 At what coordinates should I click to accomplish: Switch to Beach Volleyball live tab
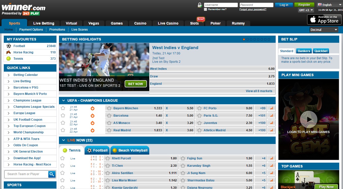(x=130, y=150)
